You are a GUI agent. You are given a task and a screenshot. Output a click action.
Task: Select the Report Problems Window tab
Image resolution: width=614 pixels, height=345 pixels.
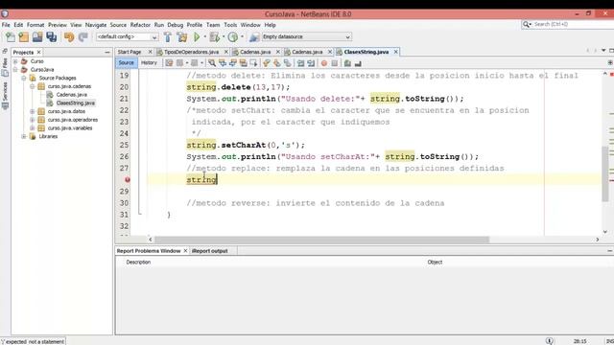[x=149, y=251]
